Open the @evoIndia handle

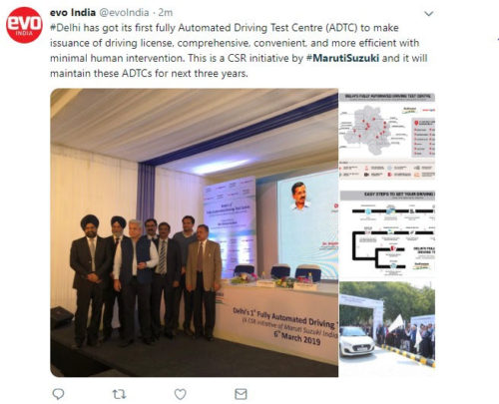pyautogui.click(x=124, y=13)
